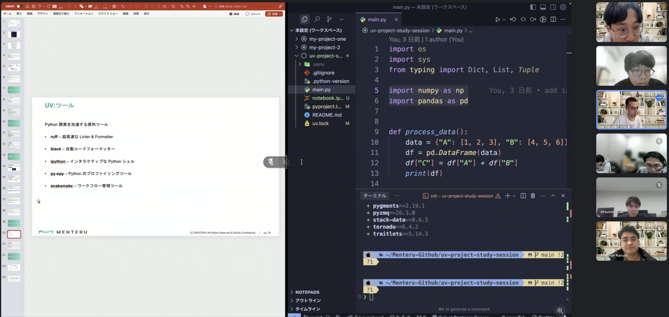Viewport: 669px width, 317px height.
Task: Click the magnifier zoom icon at bottom right
Action: [560, 311]
